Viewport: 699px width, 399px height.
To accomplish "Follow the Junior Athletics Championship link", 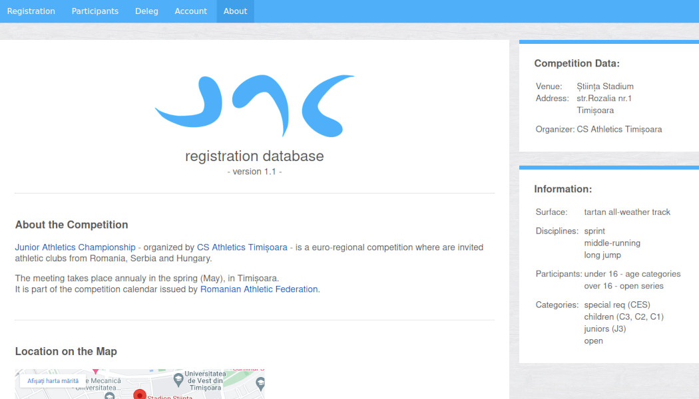I will click(x=75, y=247).
